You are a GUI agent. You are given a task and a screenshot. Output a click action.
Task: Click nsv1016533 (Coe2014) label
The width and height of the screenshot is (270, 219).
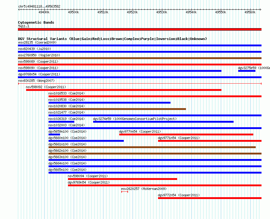tap(66, 93)
